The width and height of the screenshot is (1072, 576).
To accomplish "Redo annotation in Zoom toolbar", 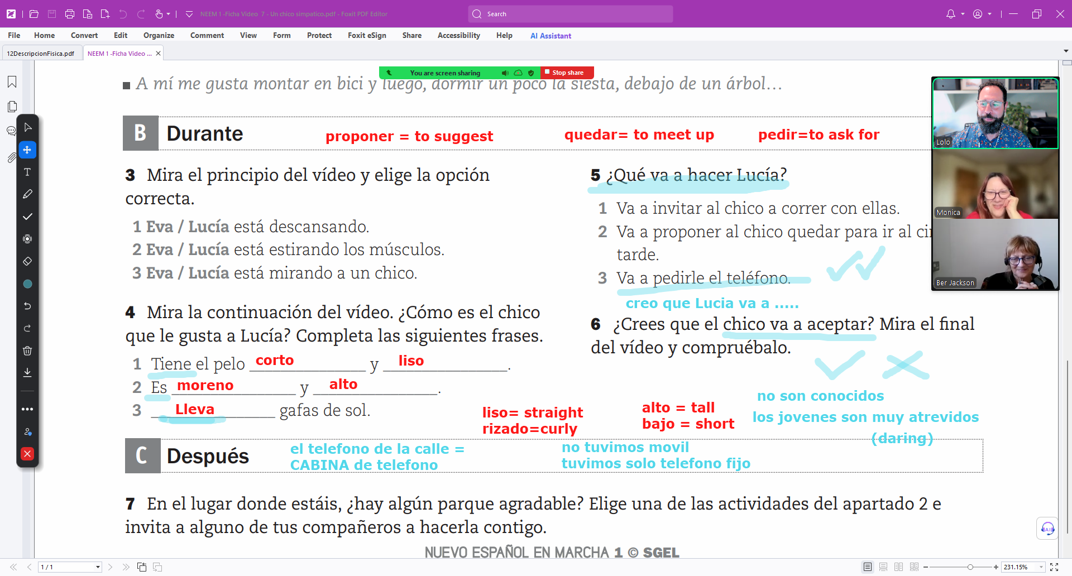I will pos(27,328).
